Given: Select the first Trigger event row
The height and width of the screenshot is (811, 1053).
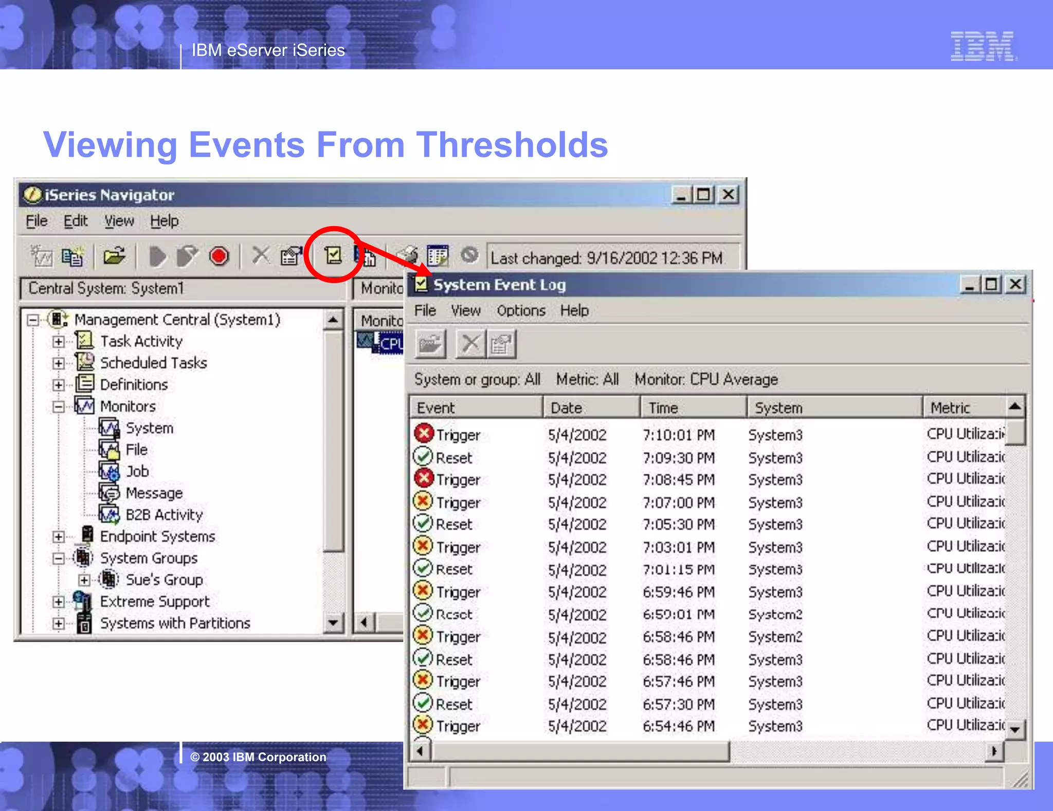Looking at the screenshot, I should point(458,435).
